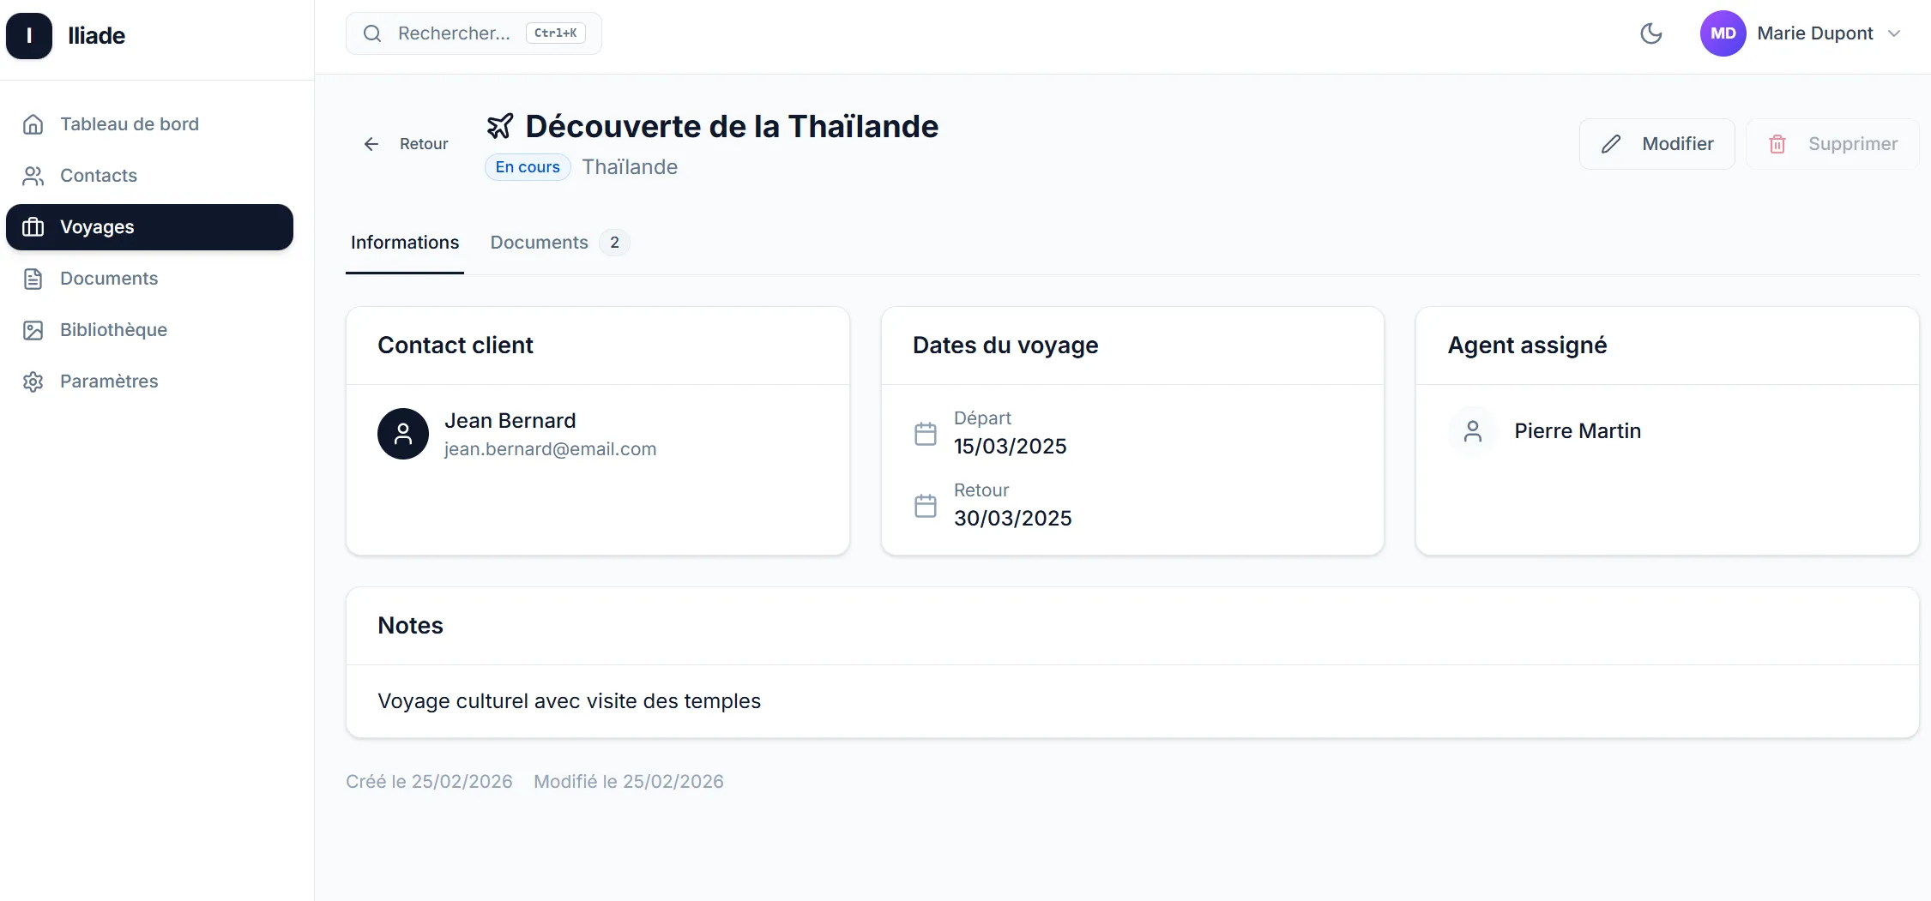This screenshot has width=1931, height=901.
Task: Select the Bibliothèque image icon
Action: coord(33,330)
